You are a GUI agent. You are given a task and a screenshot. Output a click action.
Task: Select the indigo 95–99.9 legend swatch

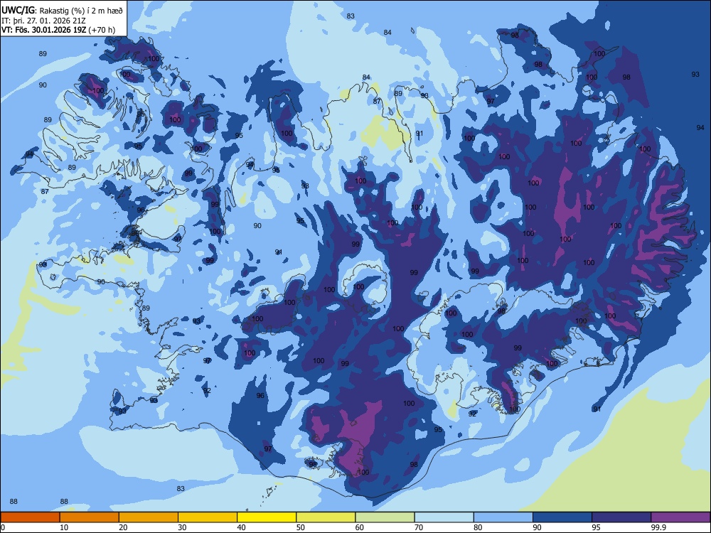(621, 517)
